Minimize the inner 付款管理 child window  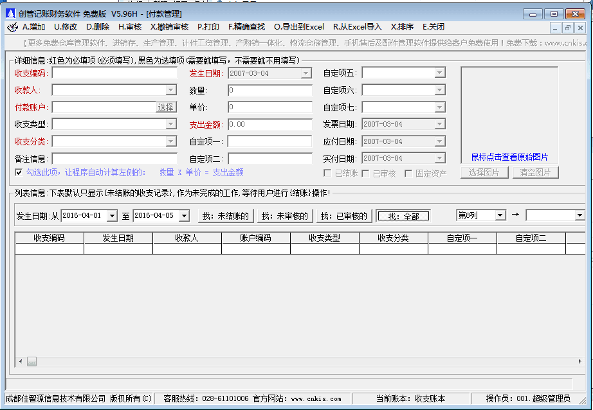556,28
